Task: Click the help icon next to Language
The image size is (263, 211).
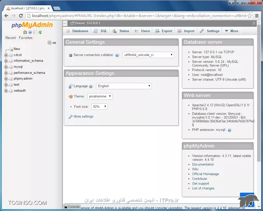Action: pyautogui.click(x=91, y=86)
